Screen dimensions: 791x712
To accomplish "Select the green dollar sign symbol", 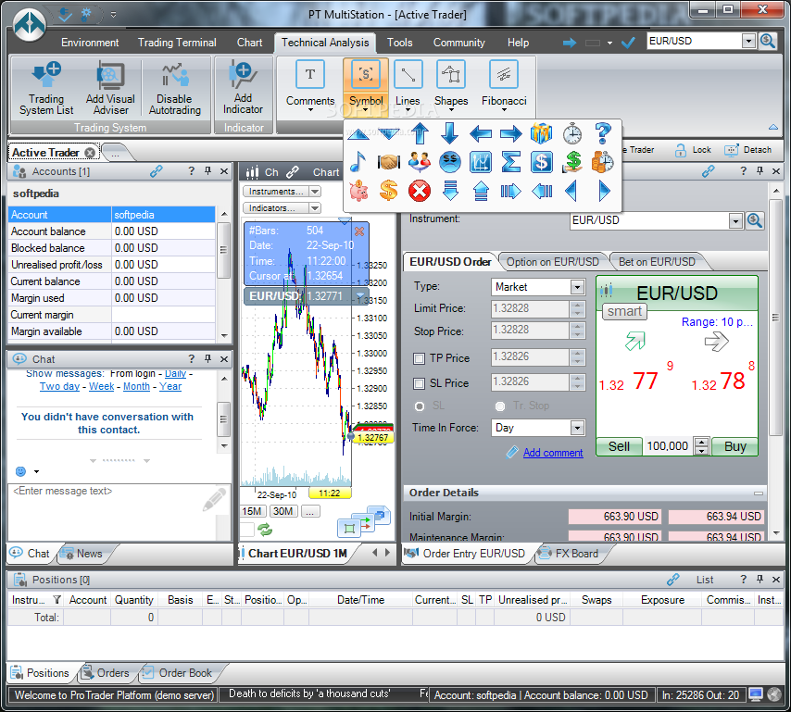I will coord(572,162).
